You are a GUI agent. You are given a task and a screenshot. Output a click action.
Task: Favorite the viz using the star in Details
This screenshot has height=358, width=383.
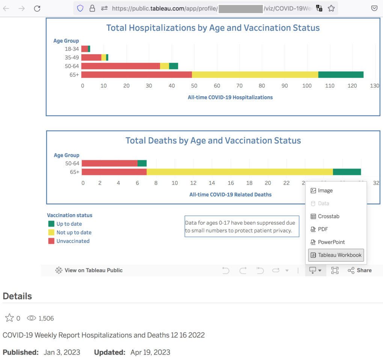9,318
